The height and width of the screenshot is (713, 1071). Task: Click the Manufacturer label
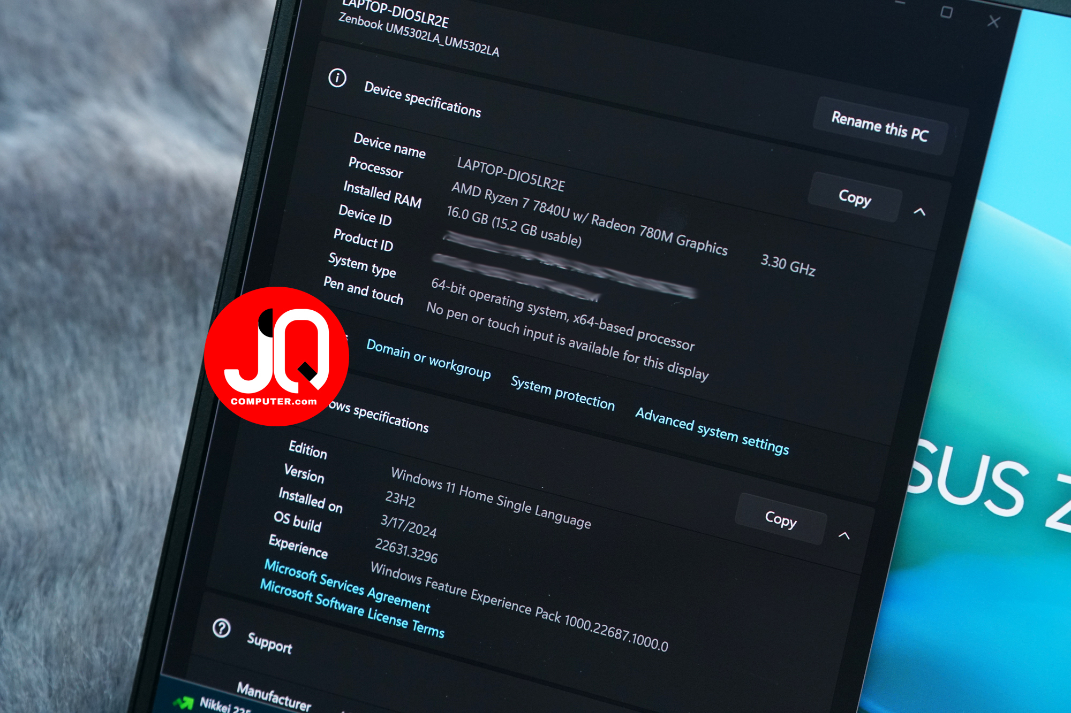[274, 696]
